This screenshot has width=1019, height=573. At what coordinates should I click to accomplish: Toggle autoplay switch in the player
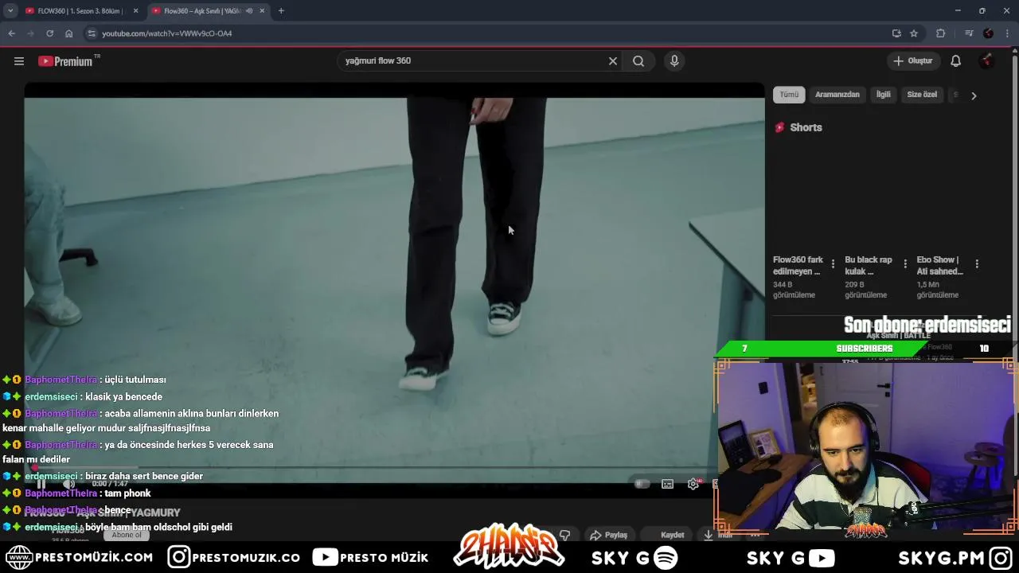click(642, 484)
